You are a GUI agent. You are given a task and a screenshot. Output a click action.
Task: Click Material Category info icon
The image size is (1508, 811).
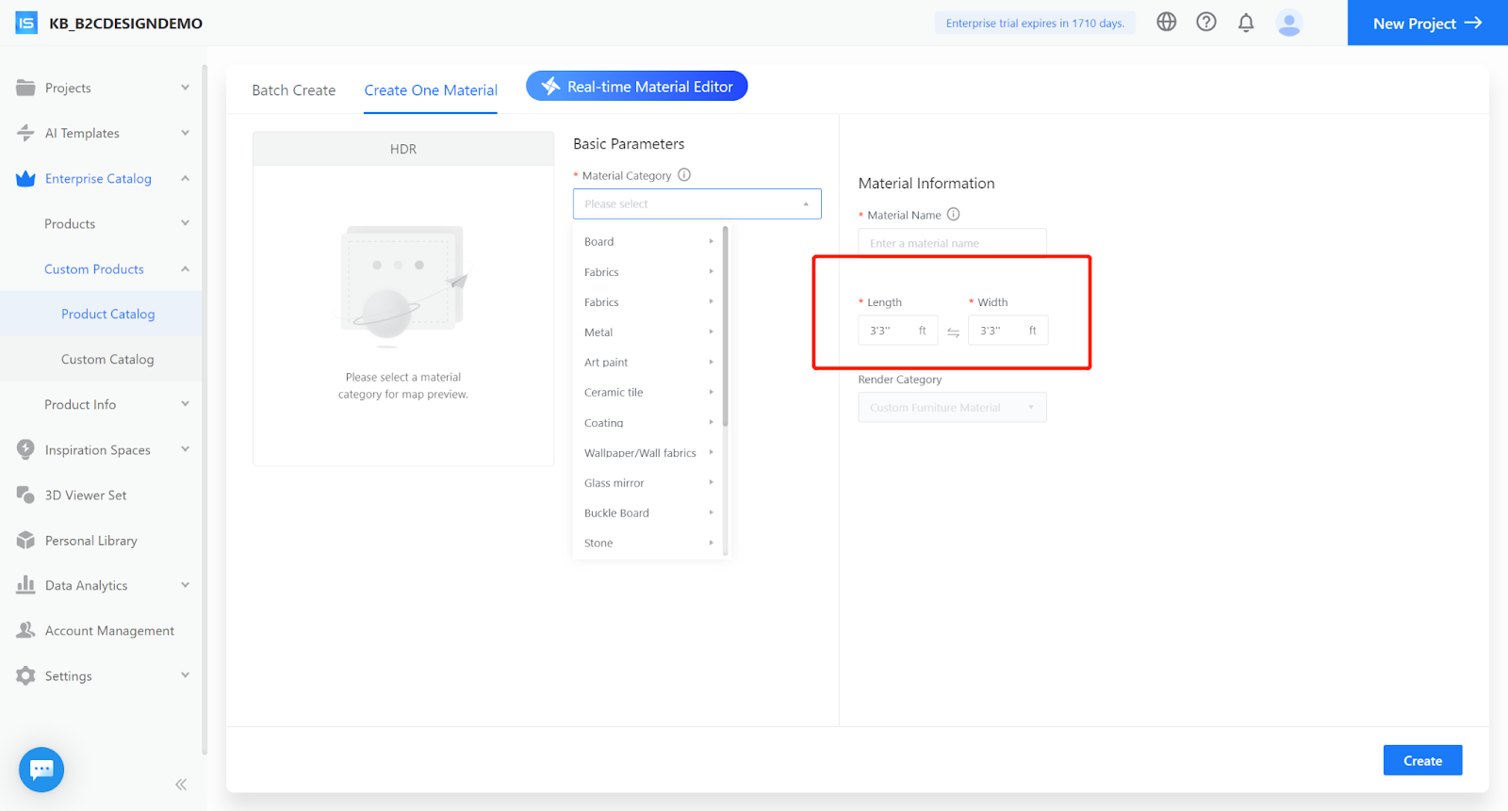click(684, 175)
